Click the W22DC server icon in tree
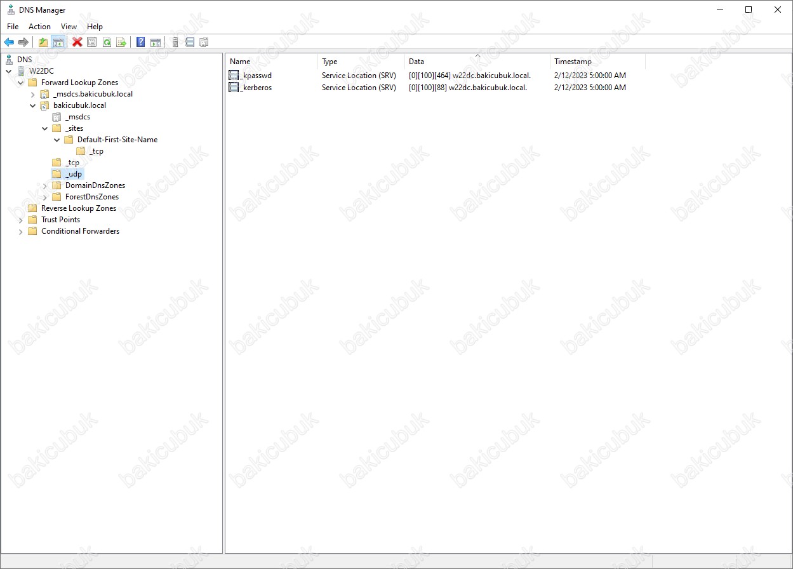Viewport: 793px width, 569px height. coord(21,71)
